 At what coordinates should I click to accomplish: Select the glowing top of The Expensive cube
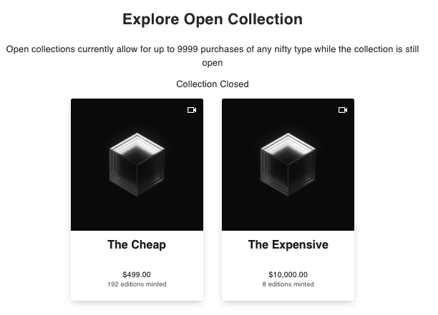click(288, 144)
